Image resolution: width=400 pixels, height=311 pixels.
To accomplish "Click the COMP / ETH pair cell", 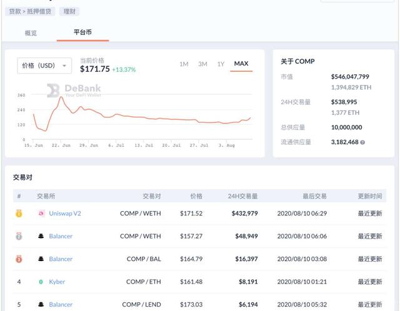I will click(144, 282).
